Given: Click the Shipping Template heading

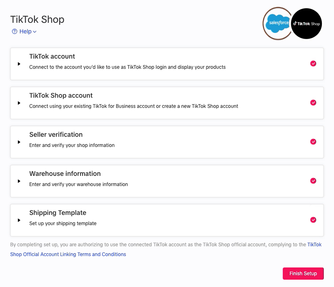Looking at the screenshot, I should click(58, 213).
